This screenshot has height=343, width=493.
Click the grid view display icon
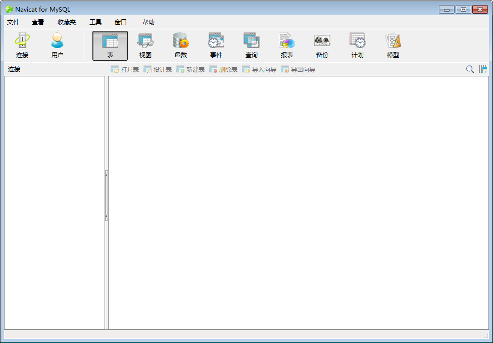483,69
